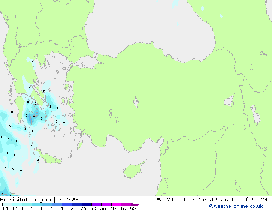Select the 1–2 mm legend swatch
The width and height of the screenshot is (272, 210).
click(27, 204)
